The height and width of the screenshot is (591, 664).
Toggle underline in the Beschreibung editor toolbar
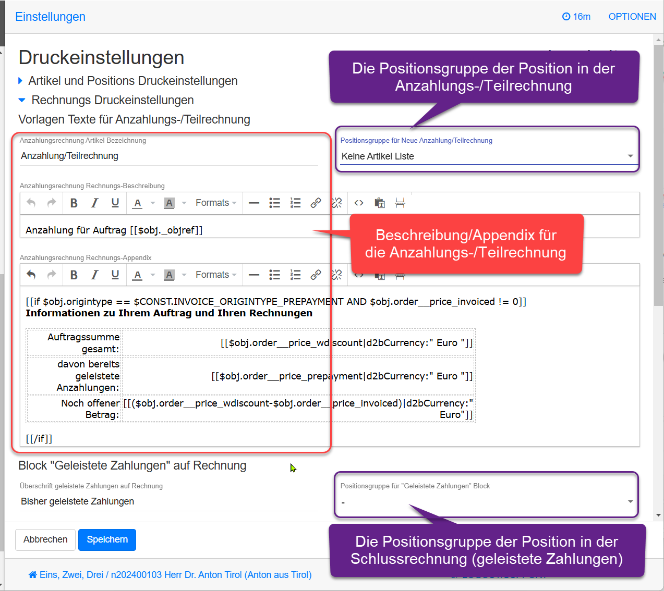[x=115, y=203]
